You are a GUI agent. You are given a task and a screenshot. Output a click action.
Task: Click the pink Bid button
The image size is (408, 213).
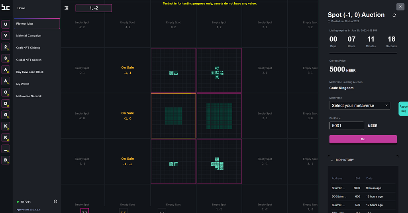pyautogui.click(x=363, y=139)
